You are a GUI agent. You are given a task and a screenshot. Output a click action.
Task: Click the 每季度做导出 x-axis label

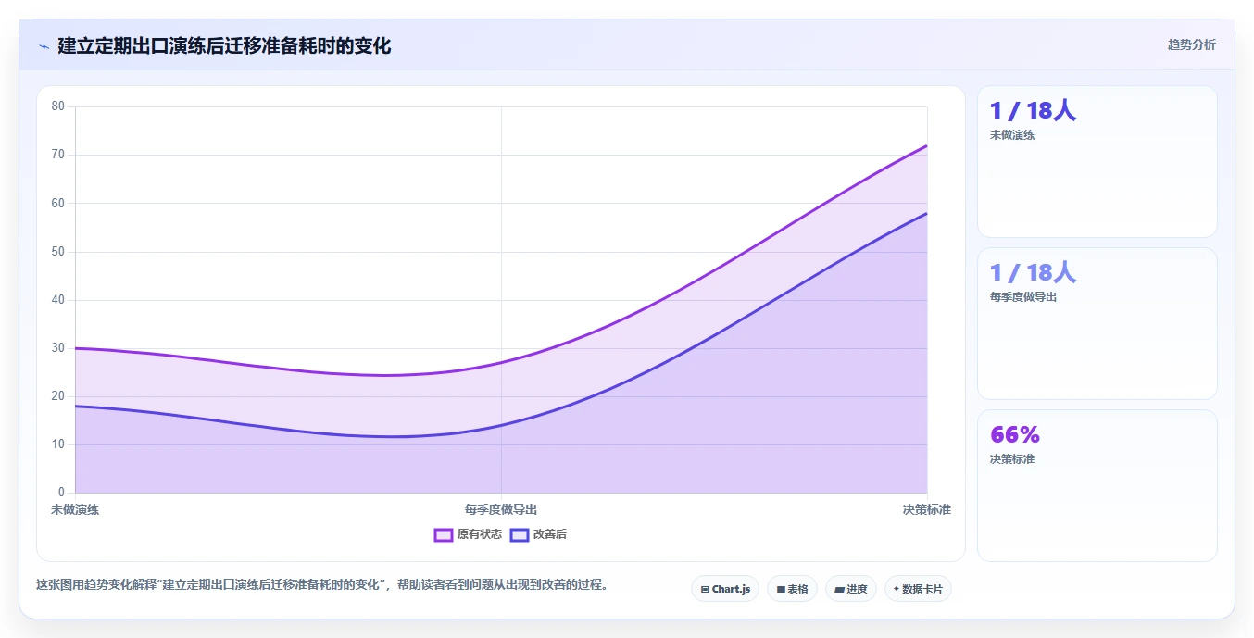501,510
